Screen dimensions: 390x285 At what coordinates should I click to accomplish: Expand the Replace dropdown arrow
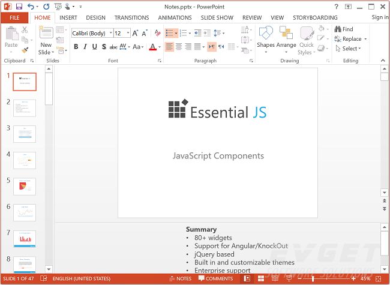[x=365, y=39]
